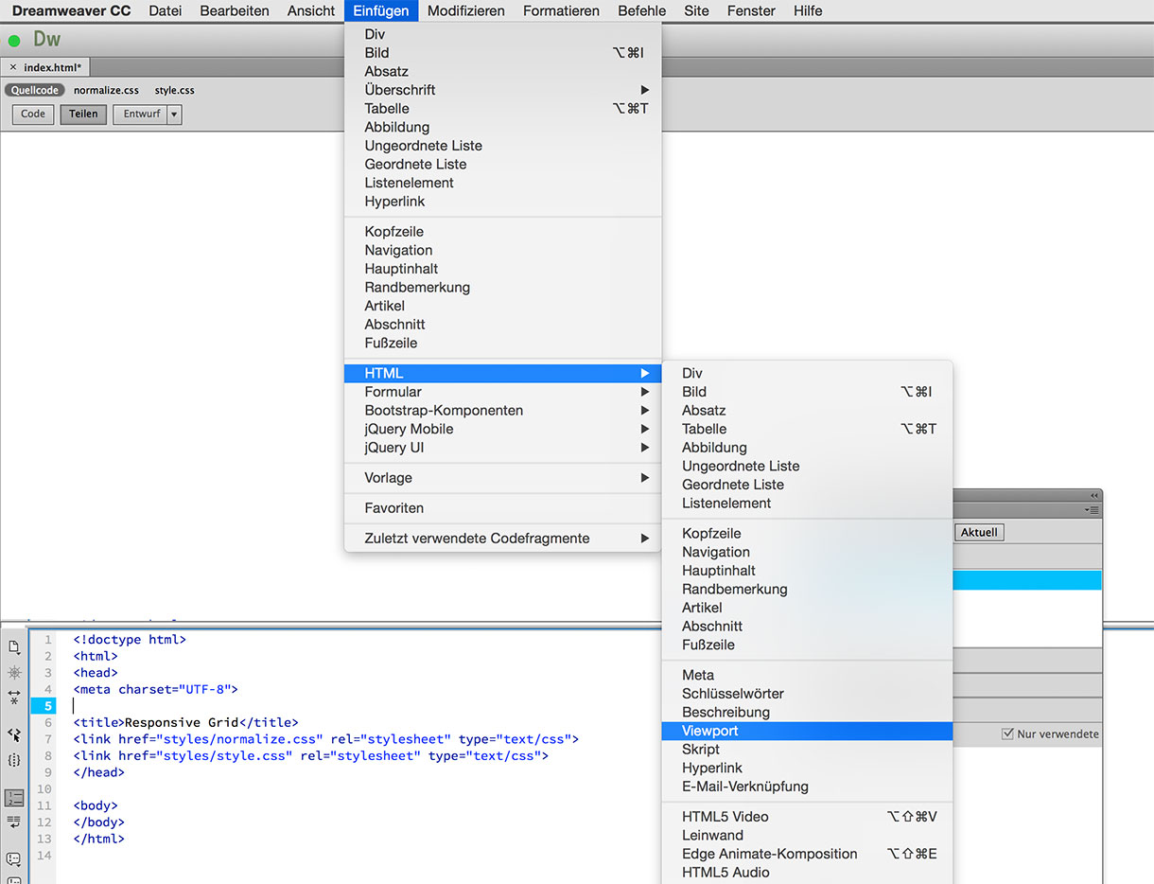Choose HTML5 Audio from the submenu

807,873
